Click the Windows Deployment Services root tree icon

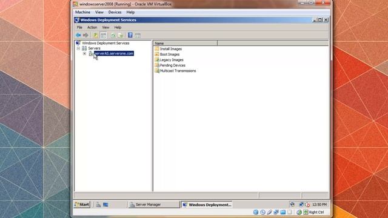point(78,43)
